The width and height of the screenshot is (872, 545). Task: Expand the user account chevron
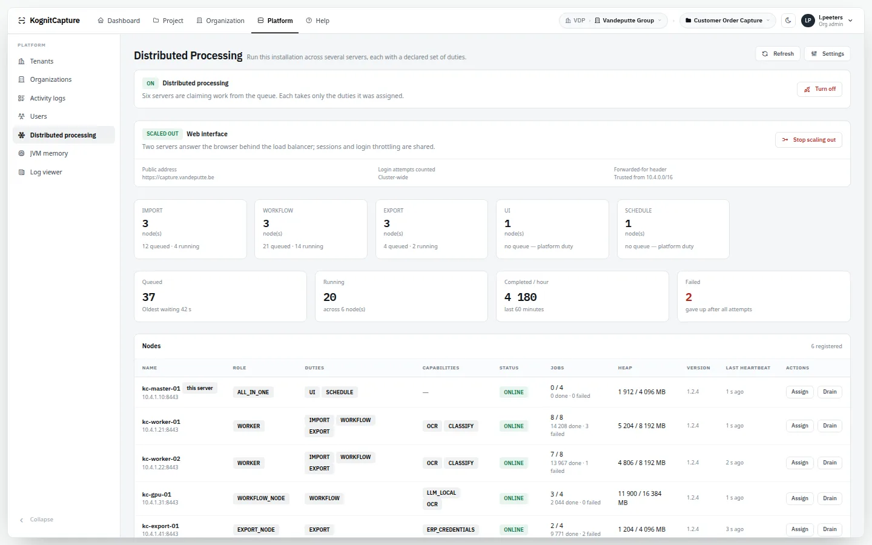click(850, 21)
